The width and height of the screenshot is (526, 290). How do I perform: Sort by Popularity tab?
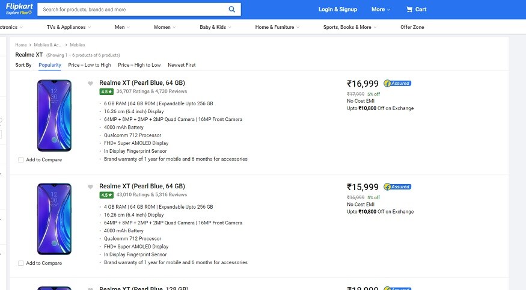click(x=50, y=65)
